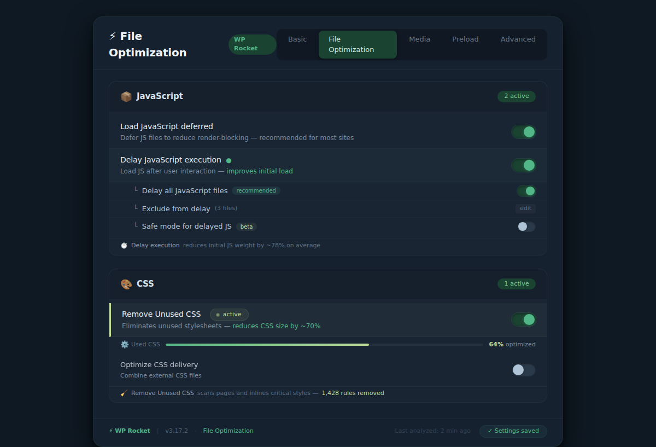Click the Exclude from delay label
Viewport: 656px width, 447px height.
(176, 208)
